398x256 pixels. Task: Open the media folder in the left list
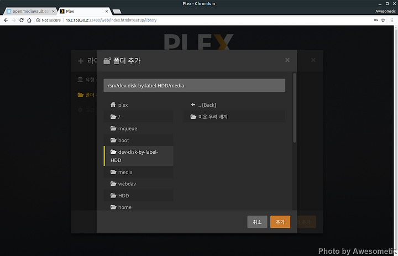(x=138, y=172)
